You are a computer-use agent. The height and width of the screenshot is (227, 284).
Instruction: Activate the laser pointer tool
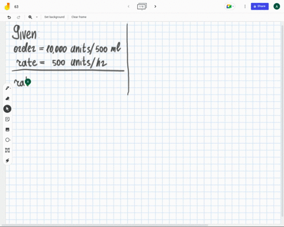[7, 161]
